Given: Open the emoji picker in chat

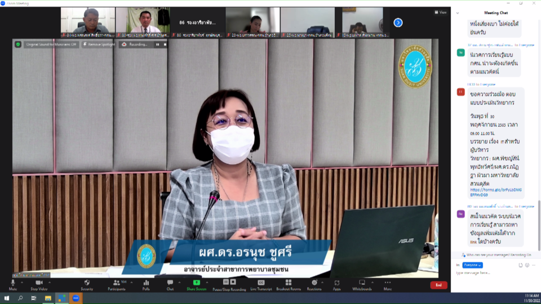Looking at the screenshot, I should coord(527,265).
